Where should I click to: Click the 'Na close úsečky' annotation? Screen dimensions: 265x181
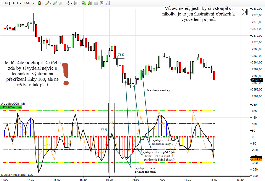pos(159,90)
